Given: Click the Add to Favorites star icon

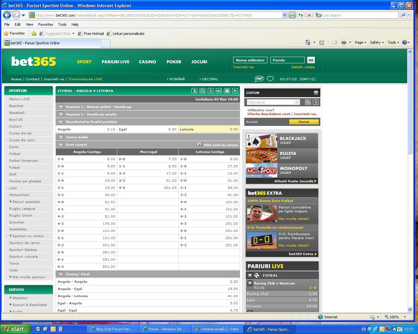Looking at the screenshot, I should click(x=34, y=33).
